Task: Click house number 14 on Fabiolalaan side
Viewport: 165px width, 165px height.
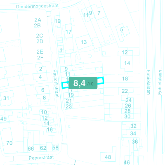Action: tap(127, 63)
